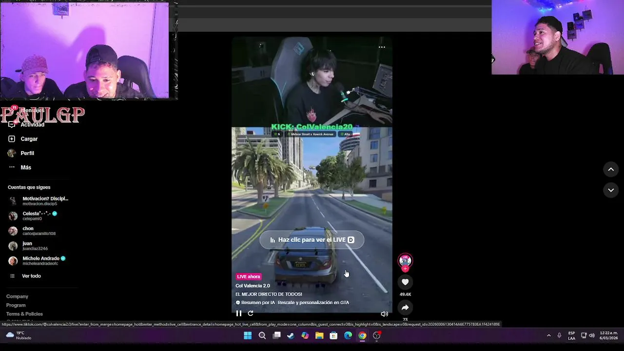The width and height of the screenshot is (624, 351).
Task: Open Michele Andrade followed account
Action: (37, 261)
